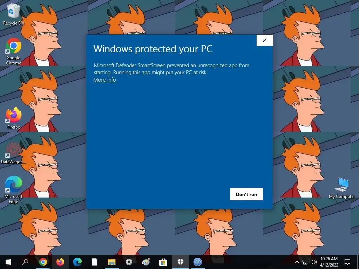Viewport: 359px width, 269px height.
Task: Open Microsoft Store from the taskbar
Action: (163, 262)
